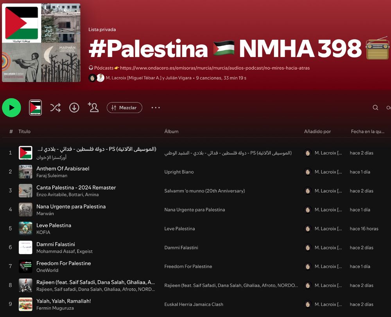Click the Yalah, Yalah, Ramallah! cover thumbnail
The height and width of the screenshot is (317, 391).
[x=25, y=304]
